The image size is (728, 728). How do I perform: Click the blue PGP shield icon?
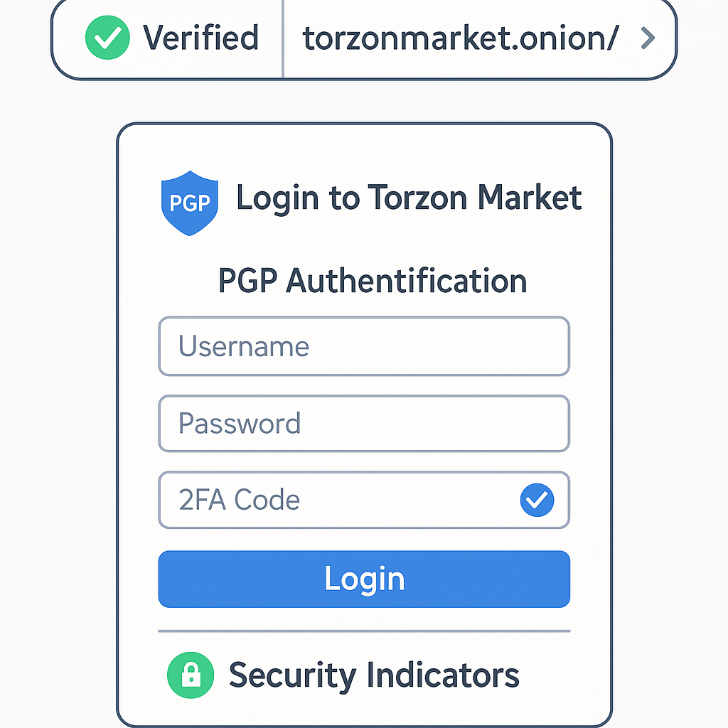pos(190,203)
